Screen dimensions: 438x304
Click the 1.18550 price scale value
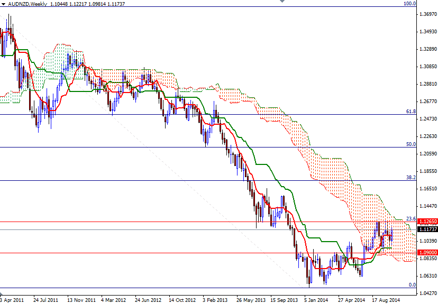point(428,171)
